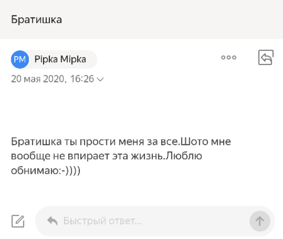Click the sender name Pipka Mipka
Image resolution: width=283 pixels, height=239 pixels.
click(60, 59)
